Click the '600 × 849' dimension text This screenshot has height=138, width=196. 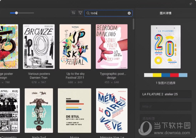point(75,82)
